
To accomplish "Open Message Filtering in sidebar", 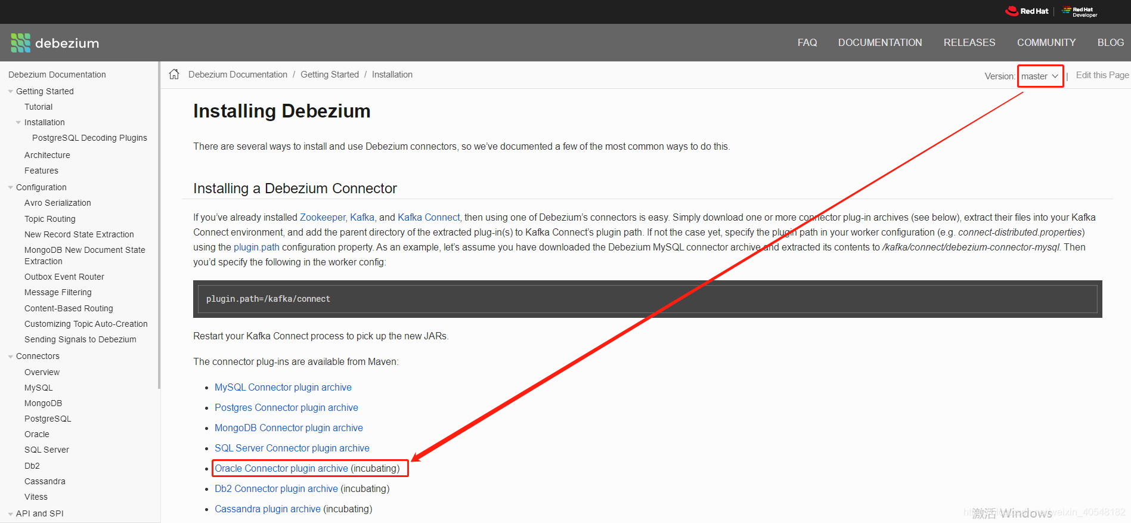I will 58,292.
